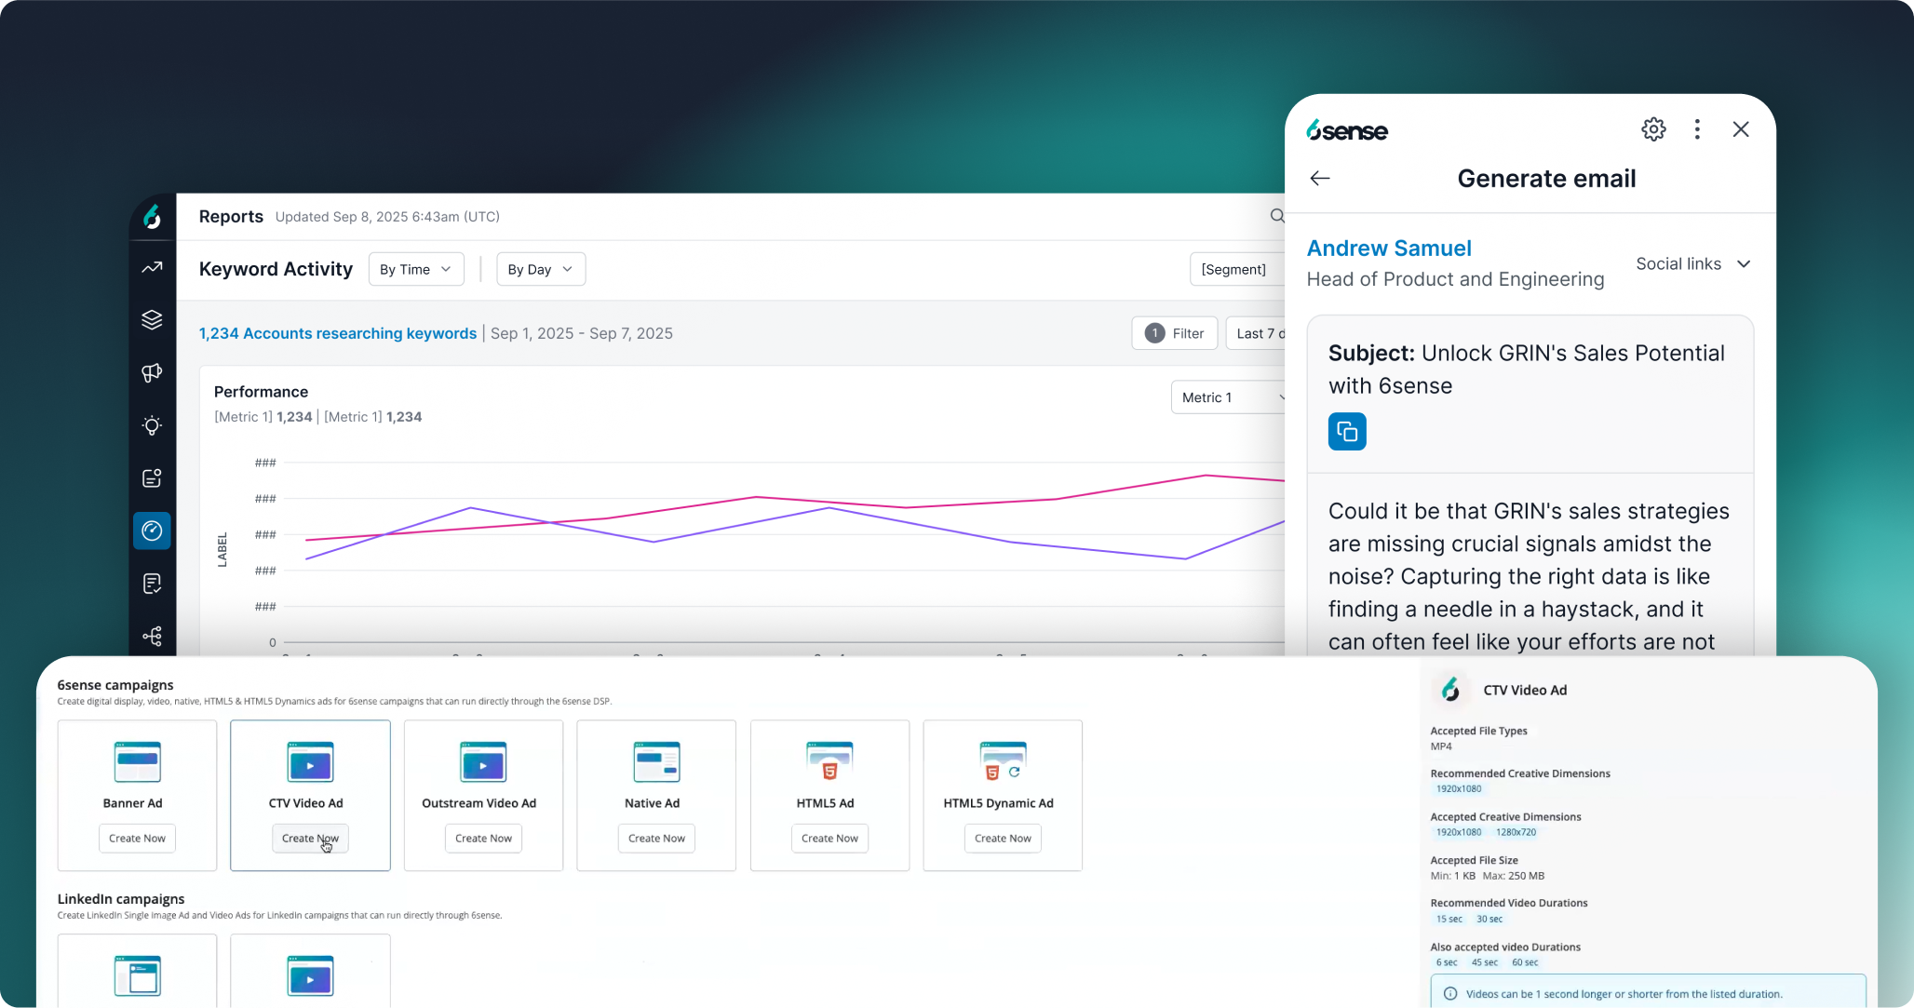Click the Filter button with badge 1

[x=1174, y=333]
